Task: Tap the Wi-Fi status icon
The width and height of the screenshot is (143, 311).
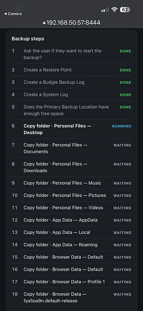Action: pos(114,9)
